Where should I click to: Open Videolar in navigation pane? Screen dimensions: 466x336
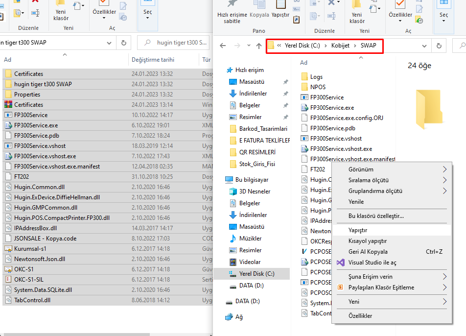250,262
